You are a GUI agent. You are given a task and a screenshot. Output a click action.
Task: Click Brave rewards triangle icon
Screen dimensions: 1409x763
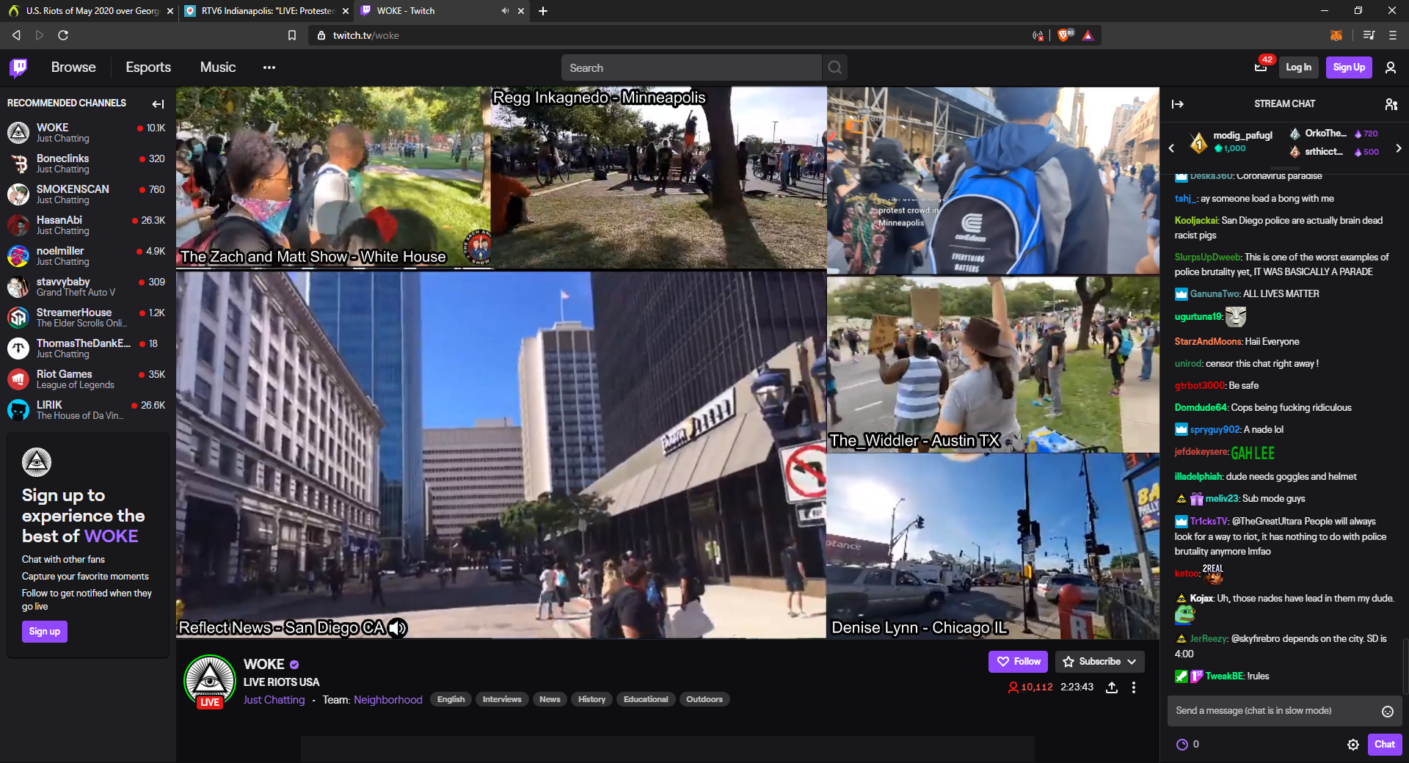coord(1088,35)
